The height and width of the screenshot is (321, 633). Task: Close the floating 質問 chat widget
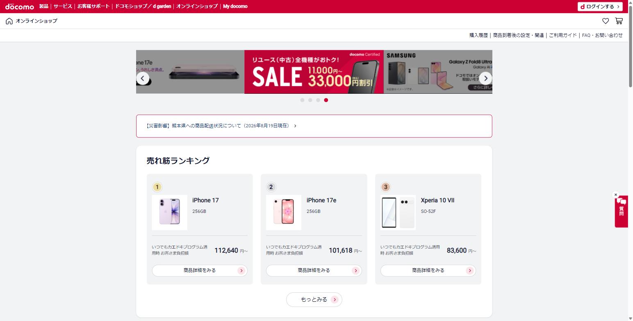tap(615, 195)
